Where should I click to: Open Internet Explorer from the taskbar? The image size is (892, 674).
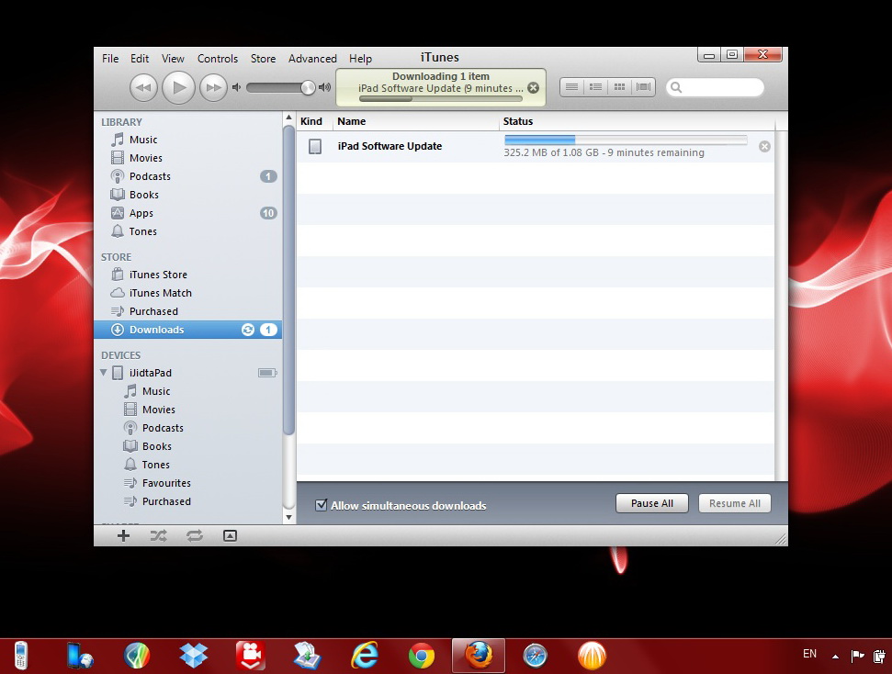[364, 656]
